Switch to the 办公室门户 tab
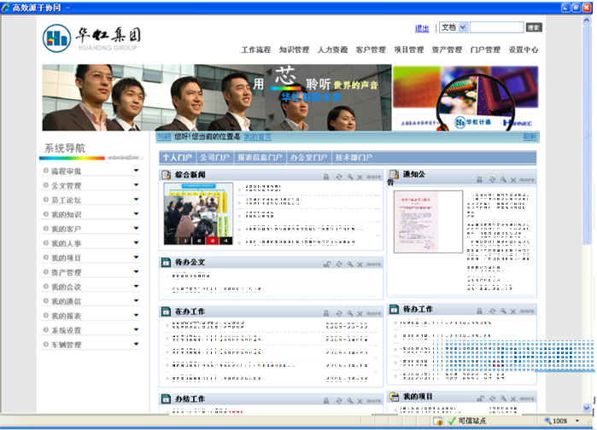597x430 pixels. 308,157
